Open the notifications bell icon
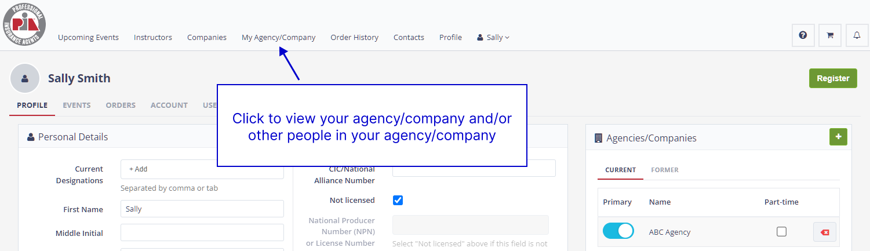This screenshot has width=870, height=251. [x=857, y=35]
